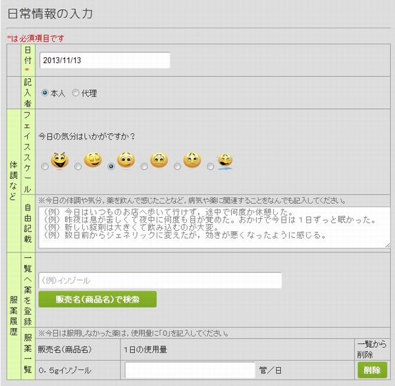Select radio button for second smiling face

[x=78, y=167]
